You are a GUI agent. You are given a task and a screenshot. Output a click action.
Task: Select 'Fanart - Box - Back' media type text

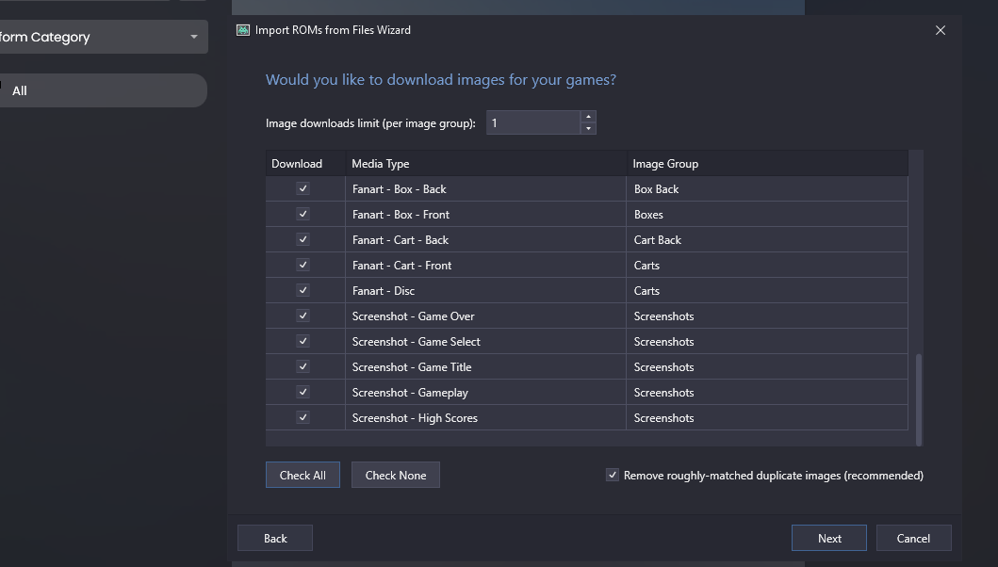(x=399, y=189)
